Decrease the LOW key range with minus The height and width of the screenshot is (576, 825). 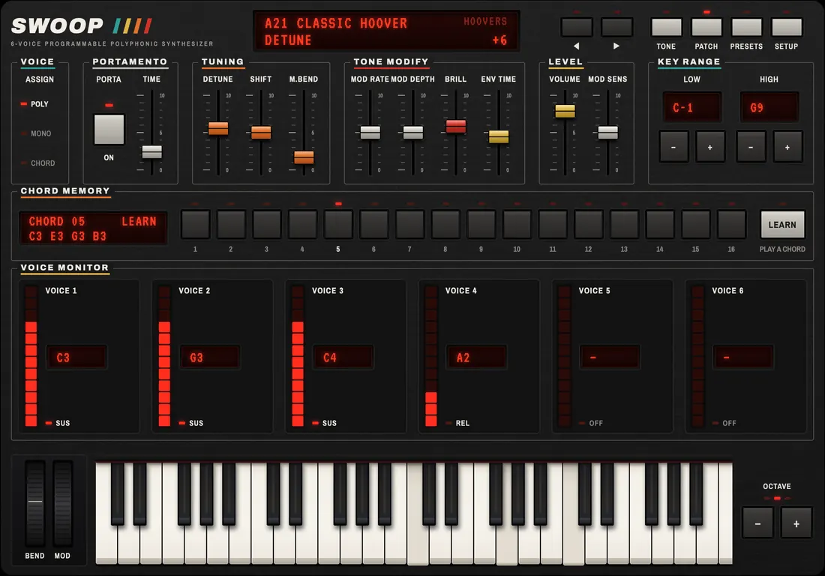coord(673,147)
